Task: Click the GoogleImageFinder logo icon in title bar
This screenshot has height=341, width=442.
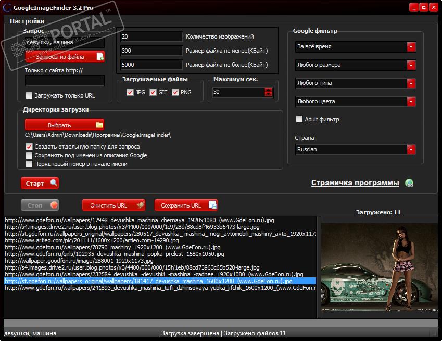Action: tap(7, 8)
